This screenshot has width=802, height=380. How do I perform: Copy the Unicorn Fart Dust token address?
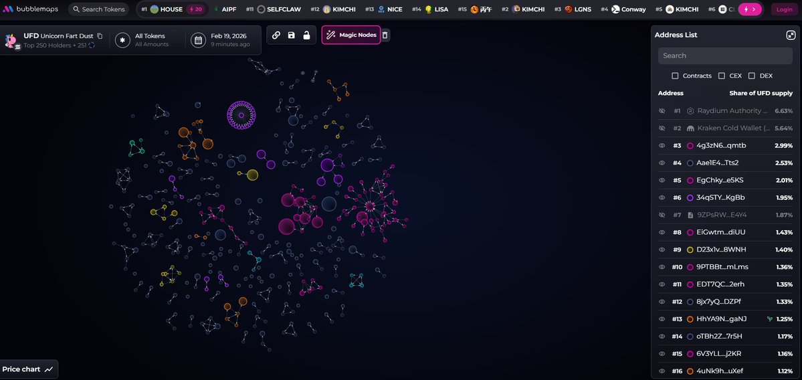[100, 36]
